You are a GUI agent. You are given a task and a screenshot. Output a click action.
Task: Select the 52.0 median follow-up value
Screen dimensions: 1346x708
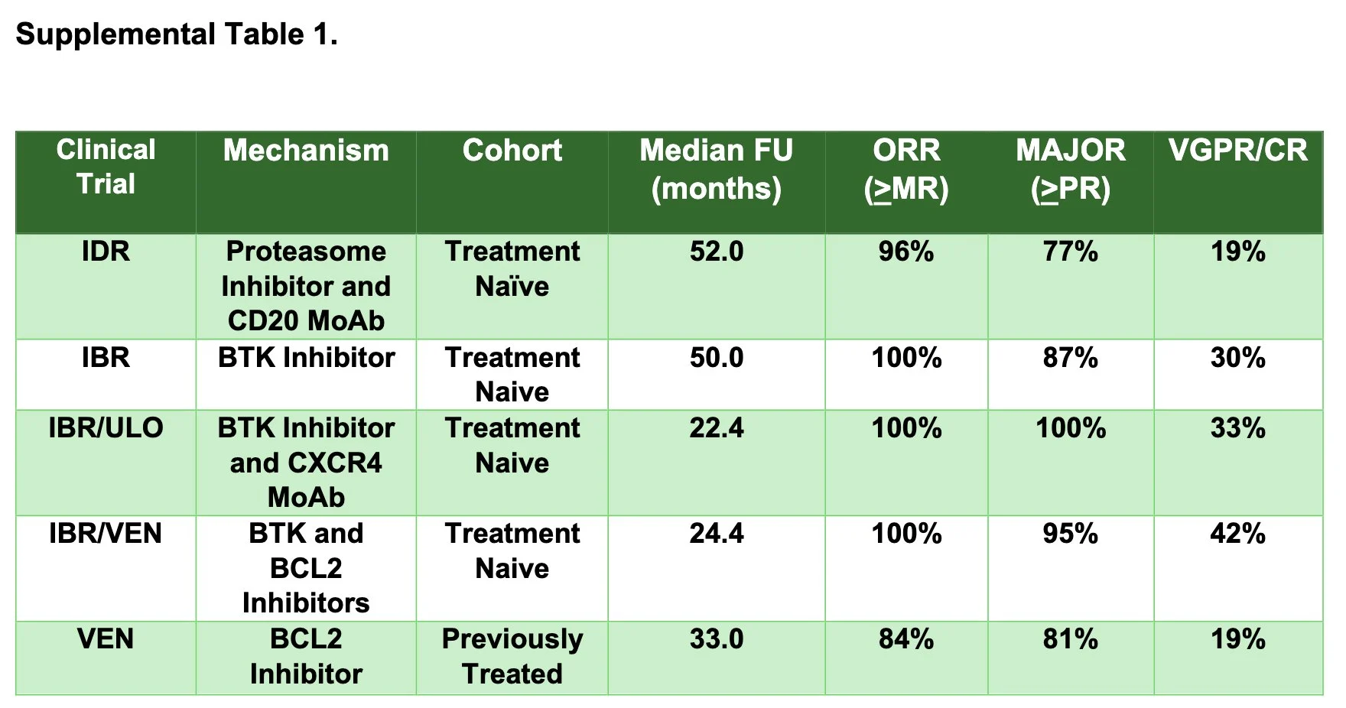(x=717, y=252)
